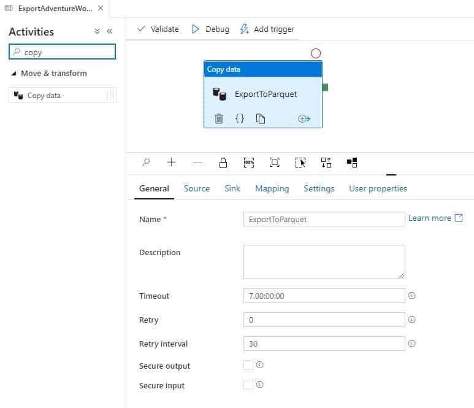The height and width of the screenshot is (408, 474).
Task: Click the activities search box containing copy
Action: [63, 52]
